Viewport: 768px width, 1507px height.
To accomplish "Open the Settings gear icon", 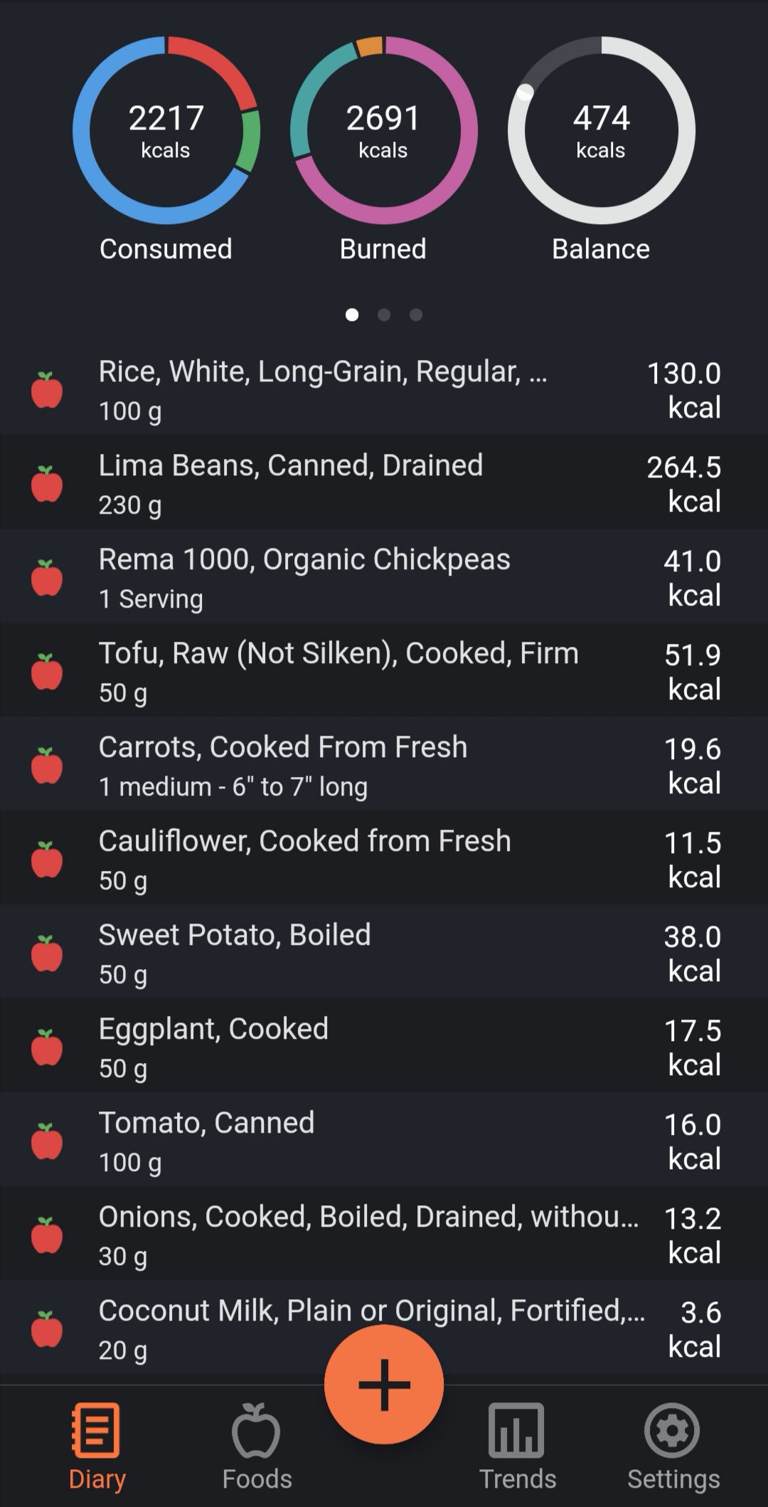I will point(673,1430).
